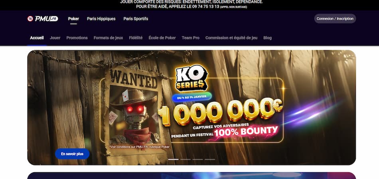The image size is (379, 179).
Task: Select the second carousel slide indicator
Action: 186,160
